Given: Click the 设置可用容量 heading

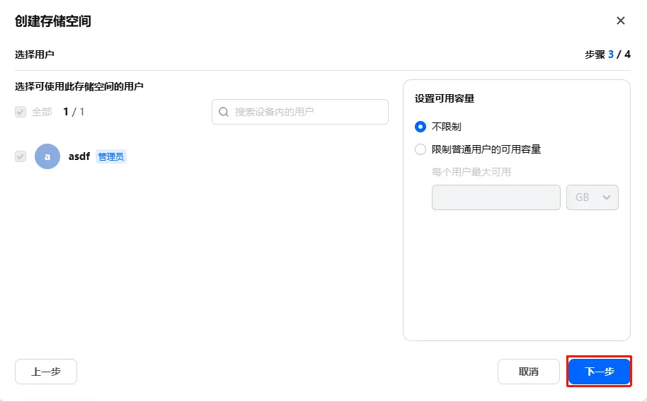Looking at the screenshot, I should pyautogui.click(x=445, y=98).
